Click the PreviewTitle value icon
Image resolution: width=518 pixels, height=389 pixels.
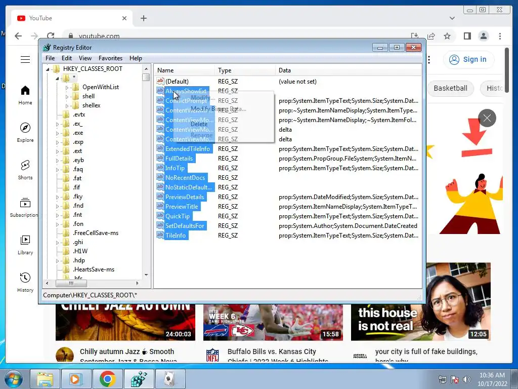pos(160,207)
